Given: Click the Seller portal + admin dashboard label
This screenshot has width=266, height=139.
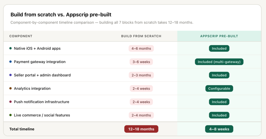Looking at the screenshot, I should 42,75.
